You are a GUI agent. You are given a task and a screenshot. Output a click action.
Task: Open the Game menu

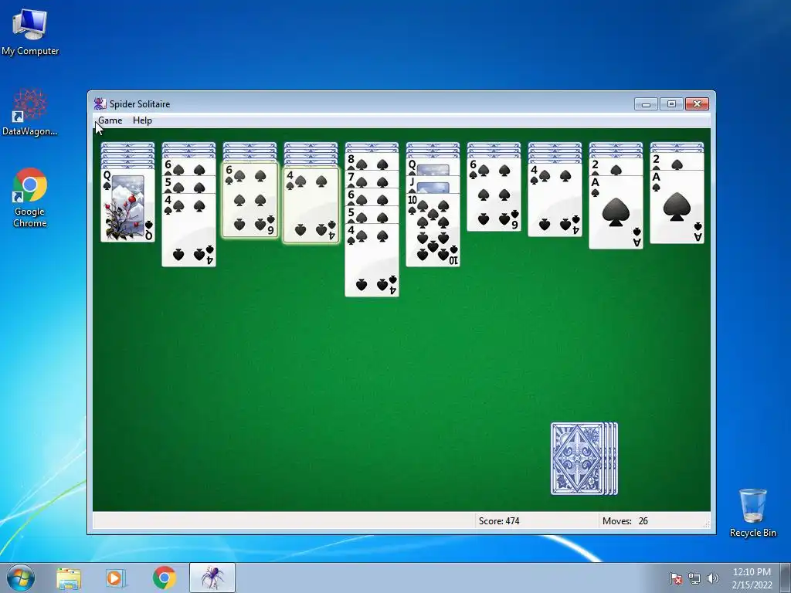110,120
